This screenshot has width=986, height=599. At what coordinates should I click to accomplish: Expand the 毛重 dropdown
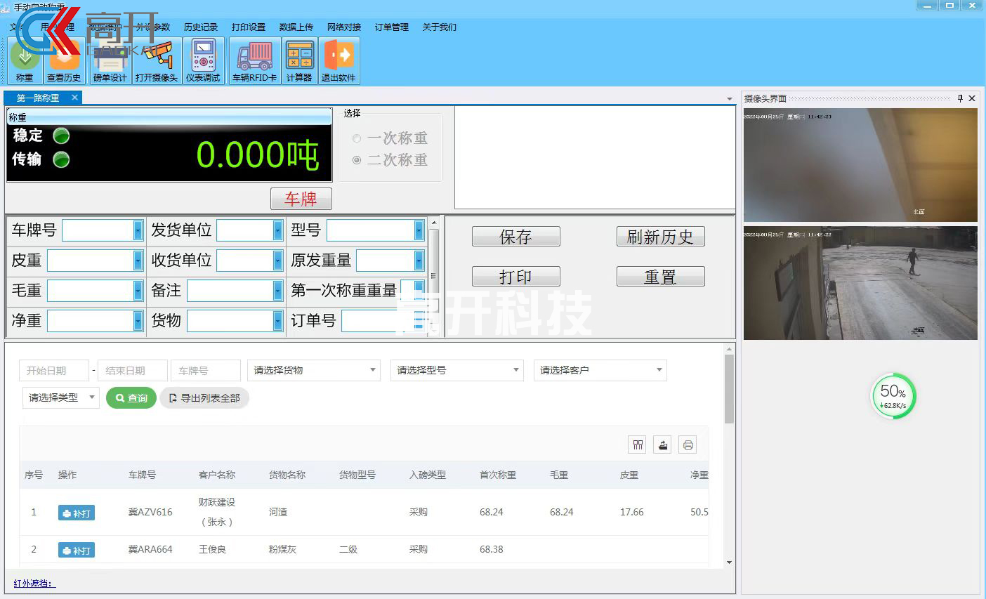click(138, 291)
